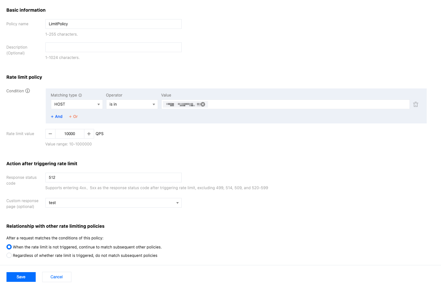Add an And condition

56,117
